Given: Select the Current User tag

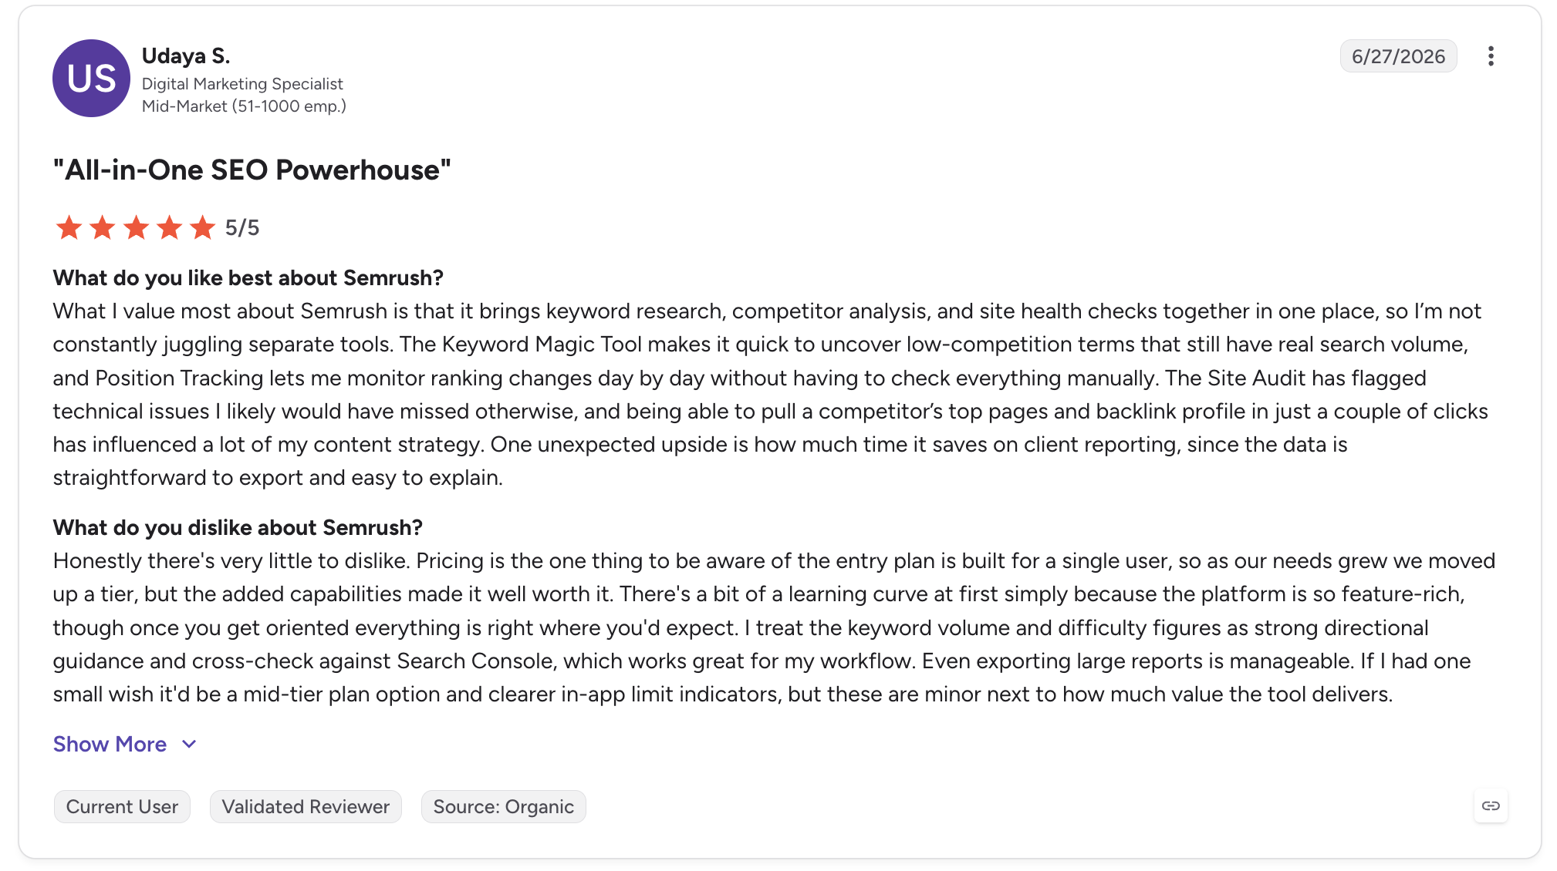Looking at the screenshot, I should [122, 806].
